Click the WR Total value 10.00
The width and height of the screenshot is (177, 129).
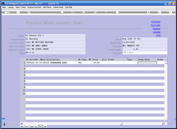[x=96, y=63]
